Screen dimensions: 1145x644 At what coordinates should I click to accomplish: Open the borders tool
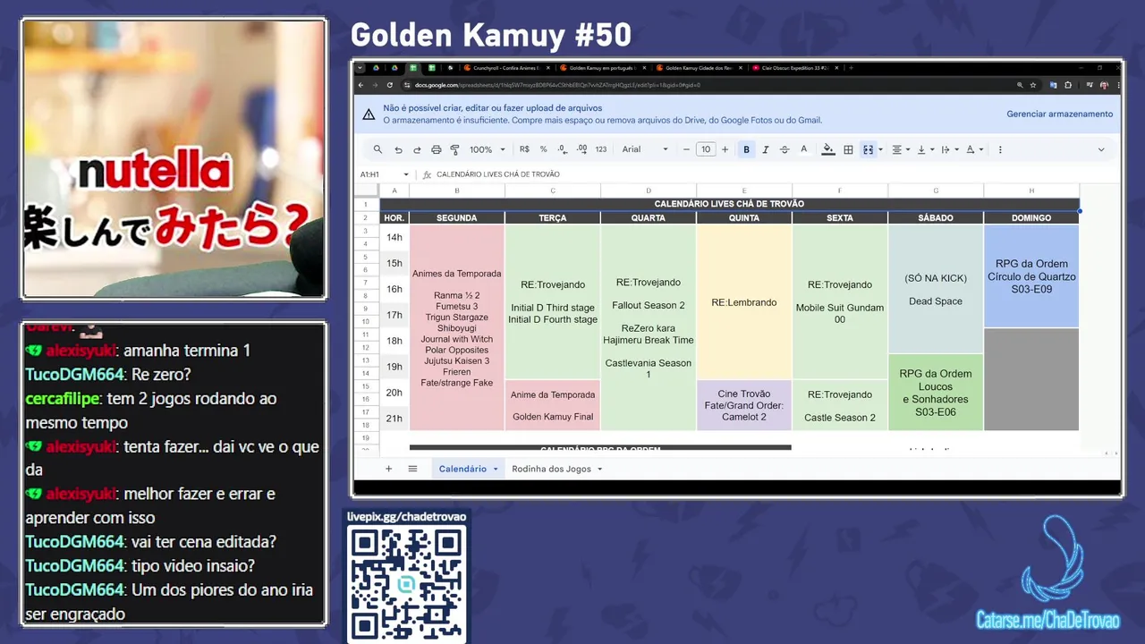[x=848, y=149]
